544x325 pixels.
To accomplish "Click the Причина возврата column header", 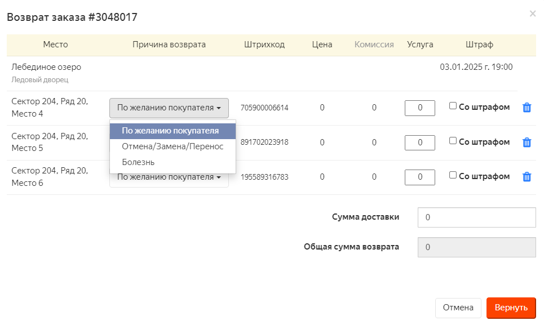I will click(x=169, y=44).
